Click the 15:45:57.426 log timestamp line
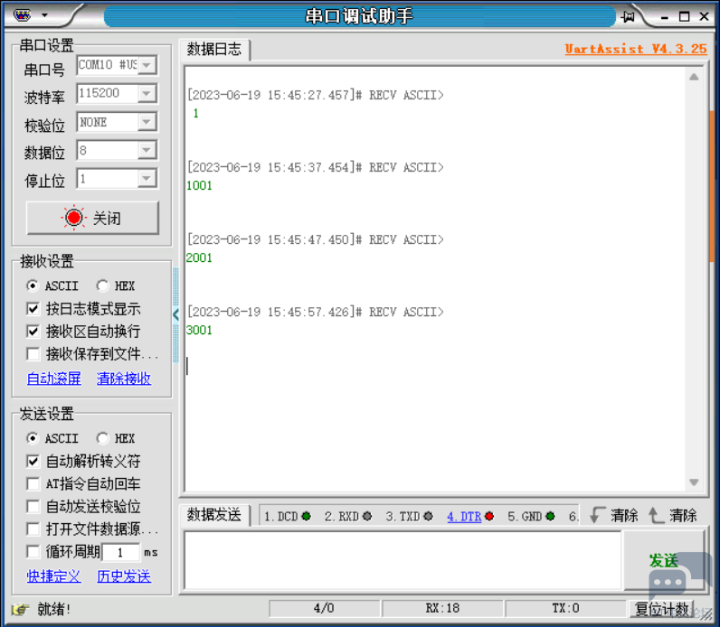The image size is (720, 627). (316, 313)
